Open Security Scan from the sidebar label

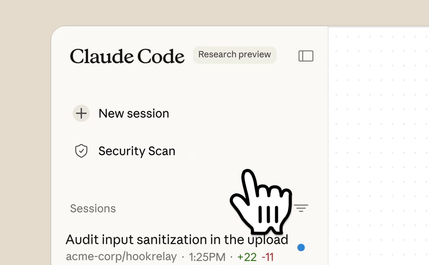(137, 151)
